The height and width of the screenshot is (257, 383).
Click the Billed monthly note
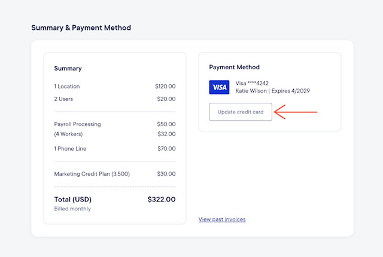coord(72,209)
